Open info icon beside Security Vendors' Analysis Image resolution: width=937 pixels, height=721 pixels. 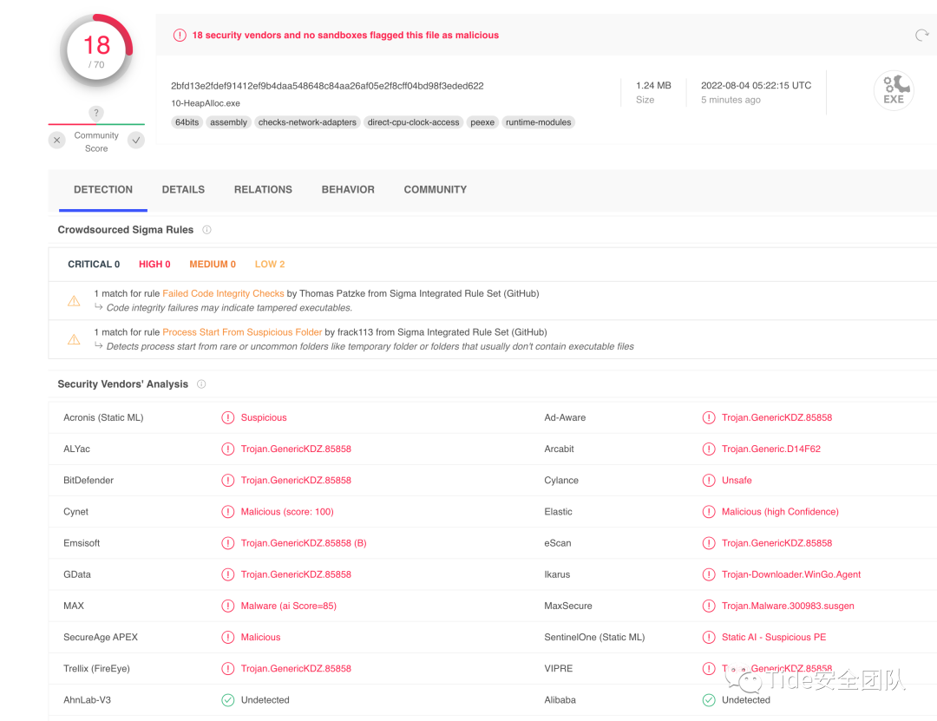pos(201,383)
